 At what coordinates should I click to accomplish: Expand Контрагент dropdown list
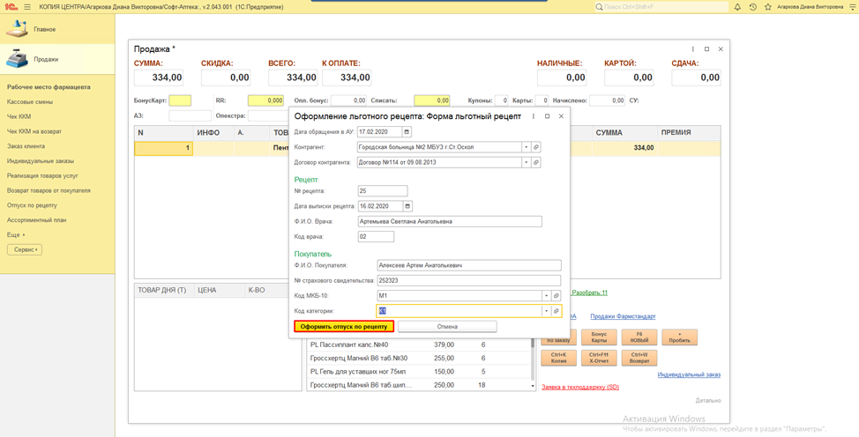(x=527, y=147)
